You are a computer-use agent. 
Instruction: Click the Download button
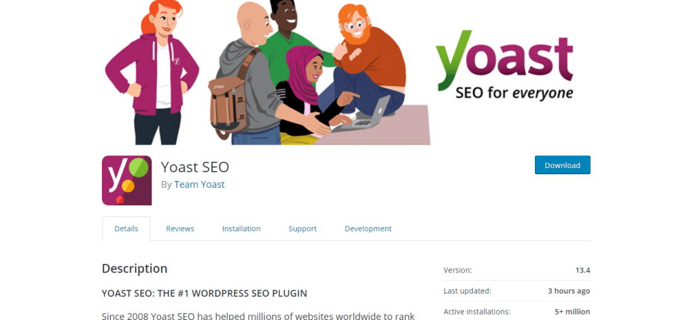tap(562, 165)
